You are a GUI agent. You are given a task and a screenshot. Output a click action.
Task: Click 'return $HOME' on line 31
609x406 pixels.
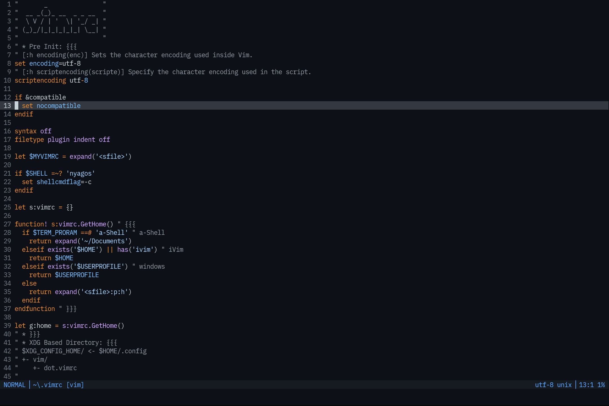click(51, 258)
